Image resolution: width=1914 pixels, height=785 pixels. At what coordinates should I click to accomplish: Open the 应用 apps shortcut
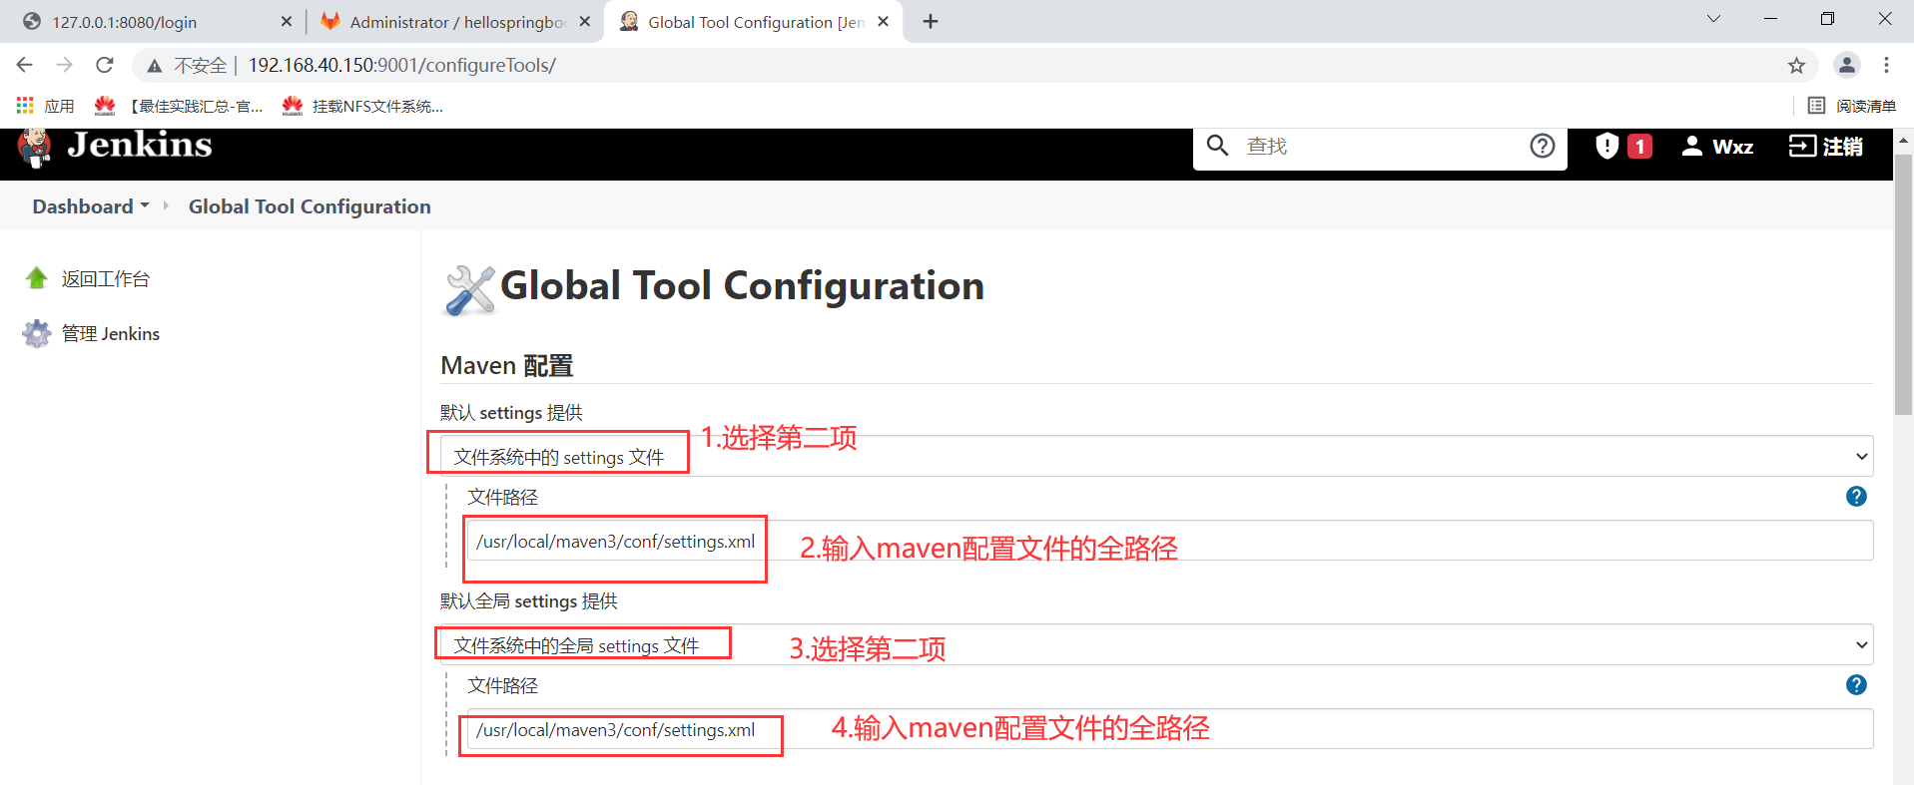click(46, 106)
